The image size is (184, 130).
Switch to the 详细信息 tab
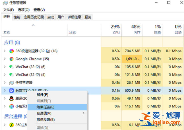pyautogui.click(x=74, y=17)
